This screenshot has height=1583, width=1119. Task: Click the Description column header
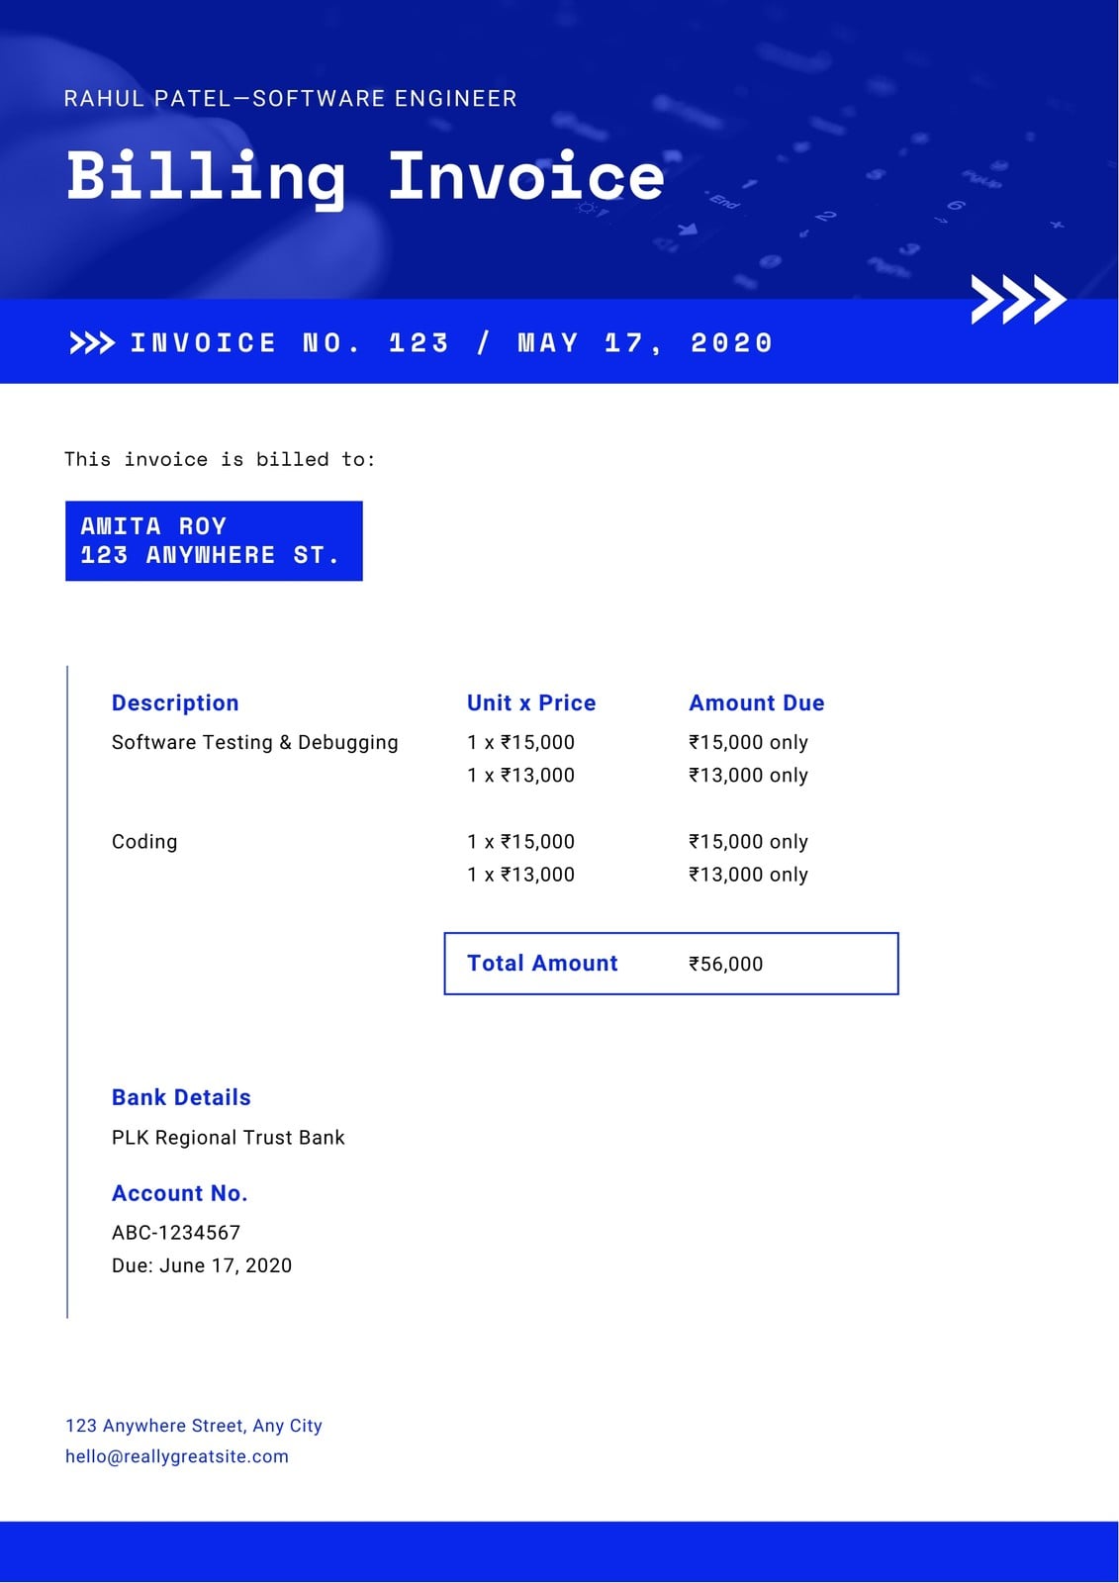click(x=175, y=703)
